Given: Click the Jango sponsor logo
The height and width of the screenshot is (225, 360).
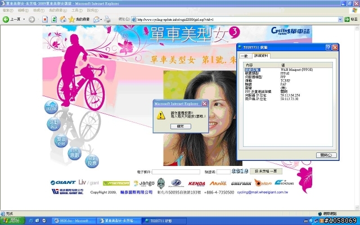Looking at the screenshot, I should (x=144, y=183).
